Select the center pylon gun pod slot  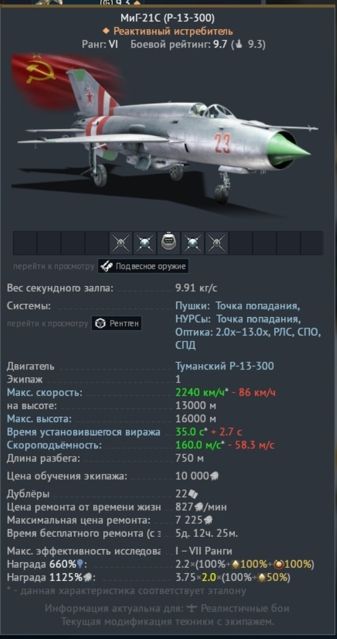[168, 243]
